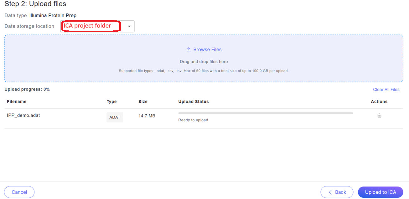Click the left chevron icon in Back button

(x=330, y=192)
